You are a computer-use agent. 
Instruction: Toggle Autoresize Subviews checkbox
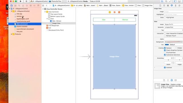165,55
